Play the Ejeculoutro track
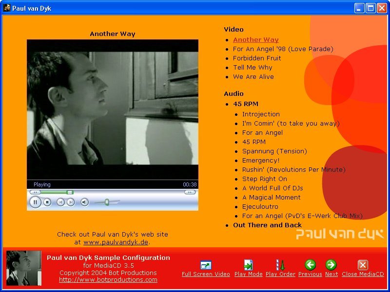Screen dimensions: 390x292 click(260, 206)
